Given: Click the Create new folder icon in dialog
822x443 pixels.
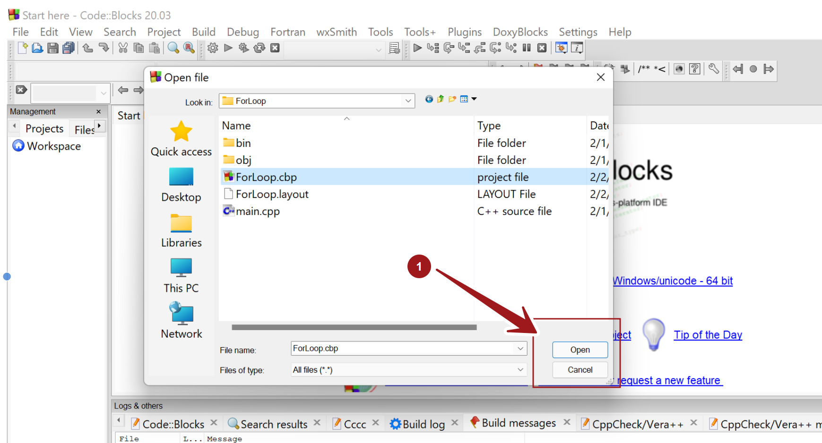Looking at the screenshot, I should [452, 99].
